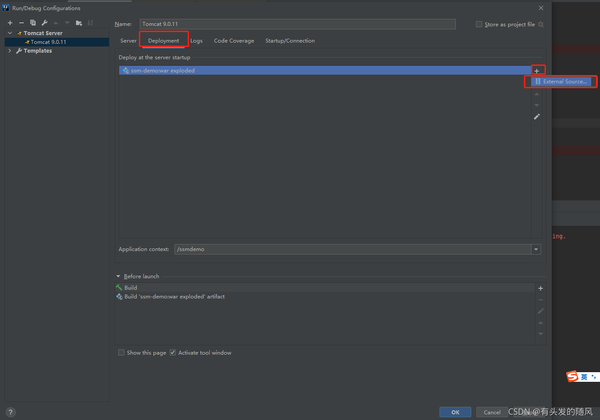Image resolution: width=600 pixels, height=420 pixels.
Task: Open the Deployment tab
Action: (164, 41)
